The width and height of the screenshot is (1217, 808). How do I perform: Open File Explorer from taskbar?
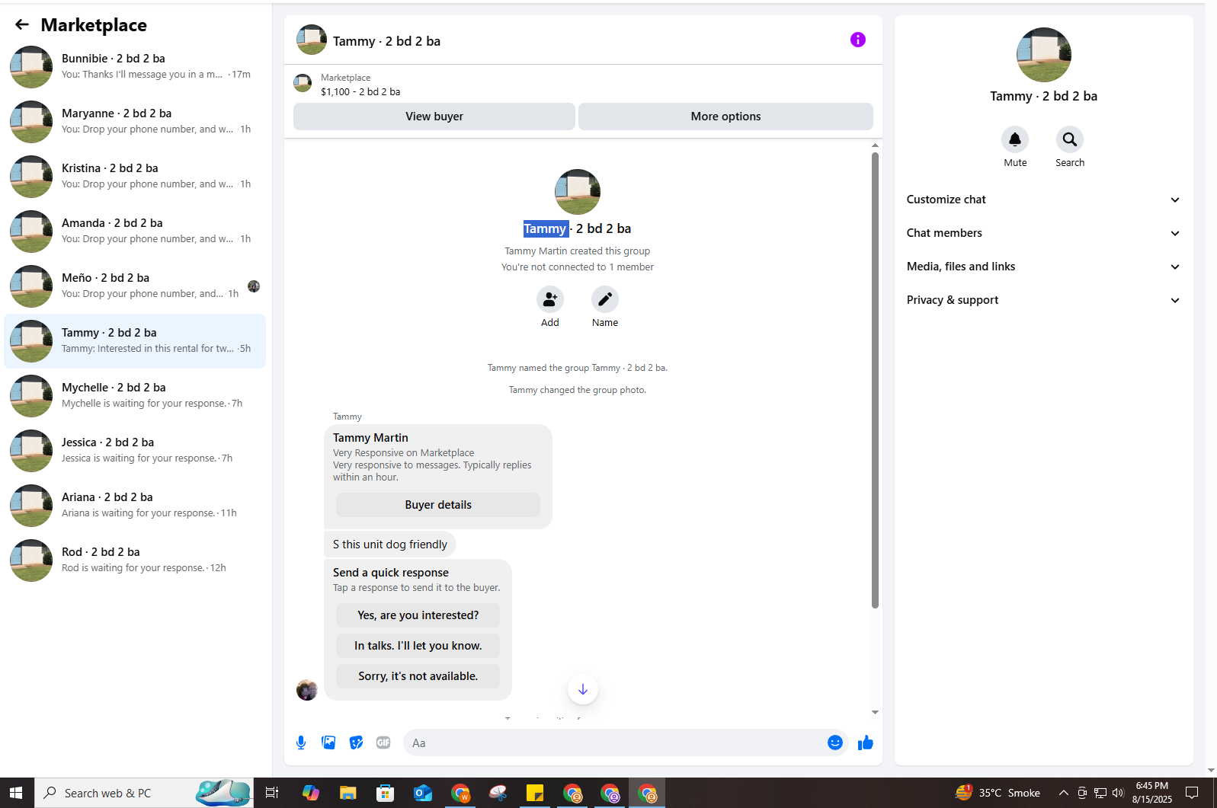[x=348, y=793]
